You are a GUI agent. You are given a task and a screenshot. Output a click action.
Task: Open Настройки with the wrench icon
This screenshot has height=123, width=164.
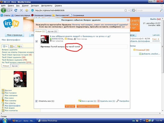123,101
